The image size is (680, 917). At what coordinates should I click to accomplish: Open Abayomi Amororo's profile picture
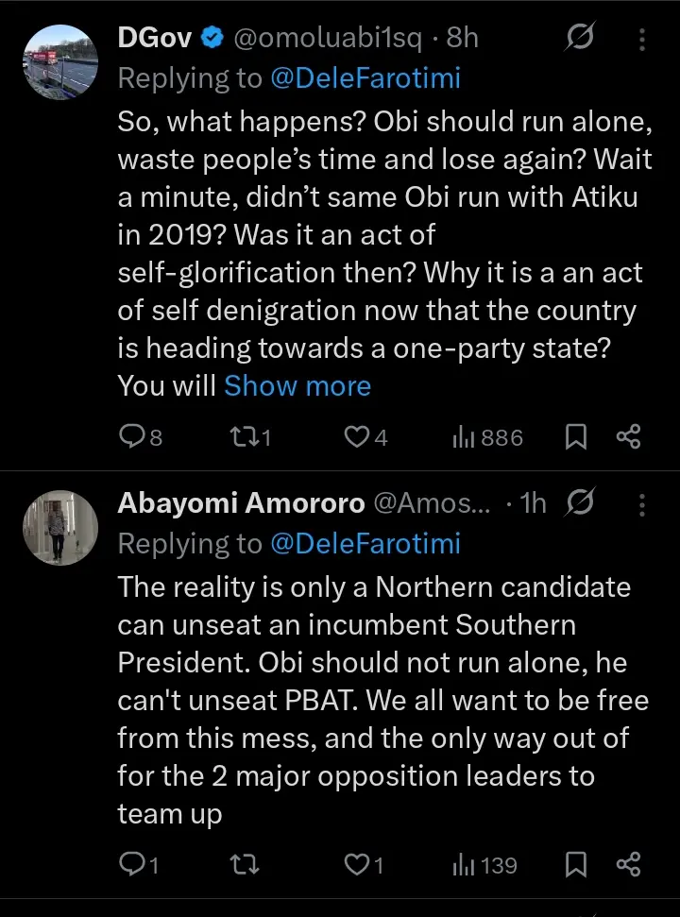(x=59, y=527)
